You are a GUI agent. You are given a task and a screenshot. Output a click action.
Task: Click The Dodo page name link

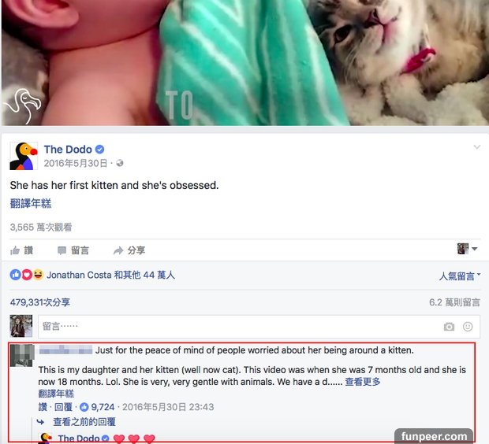point(68,150)
